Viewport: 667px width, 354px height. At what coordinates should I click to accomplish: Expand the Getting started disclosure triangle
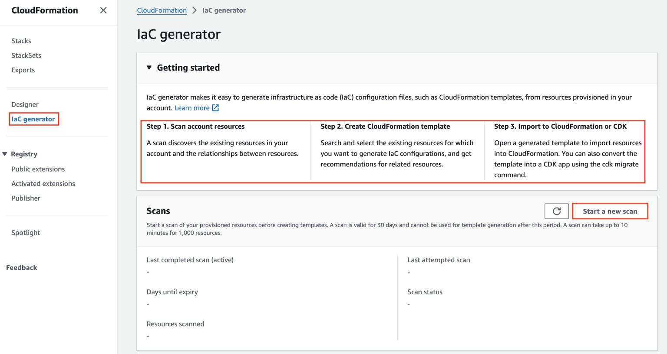click(149, 67)
